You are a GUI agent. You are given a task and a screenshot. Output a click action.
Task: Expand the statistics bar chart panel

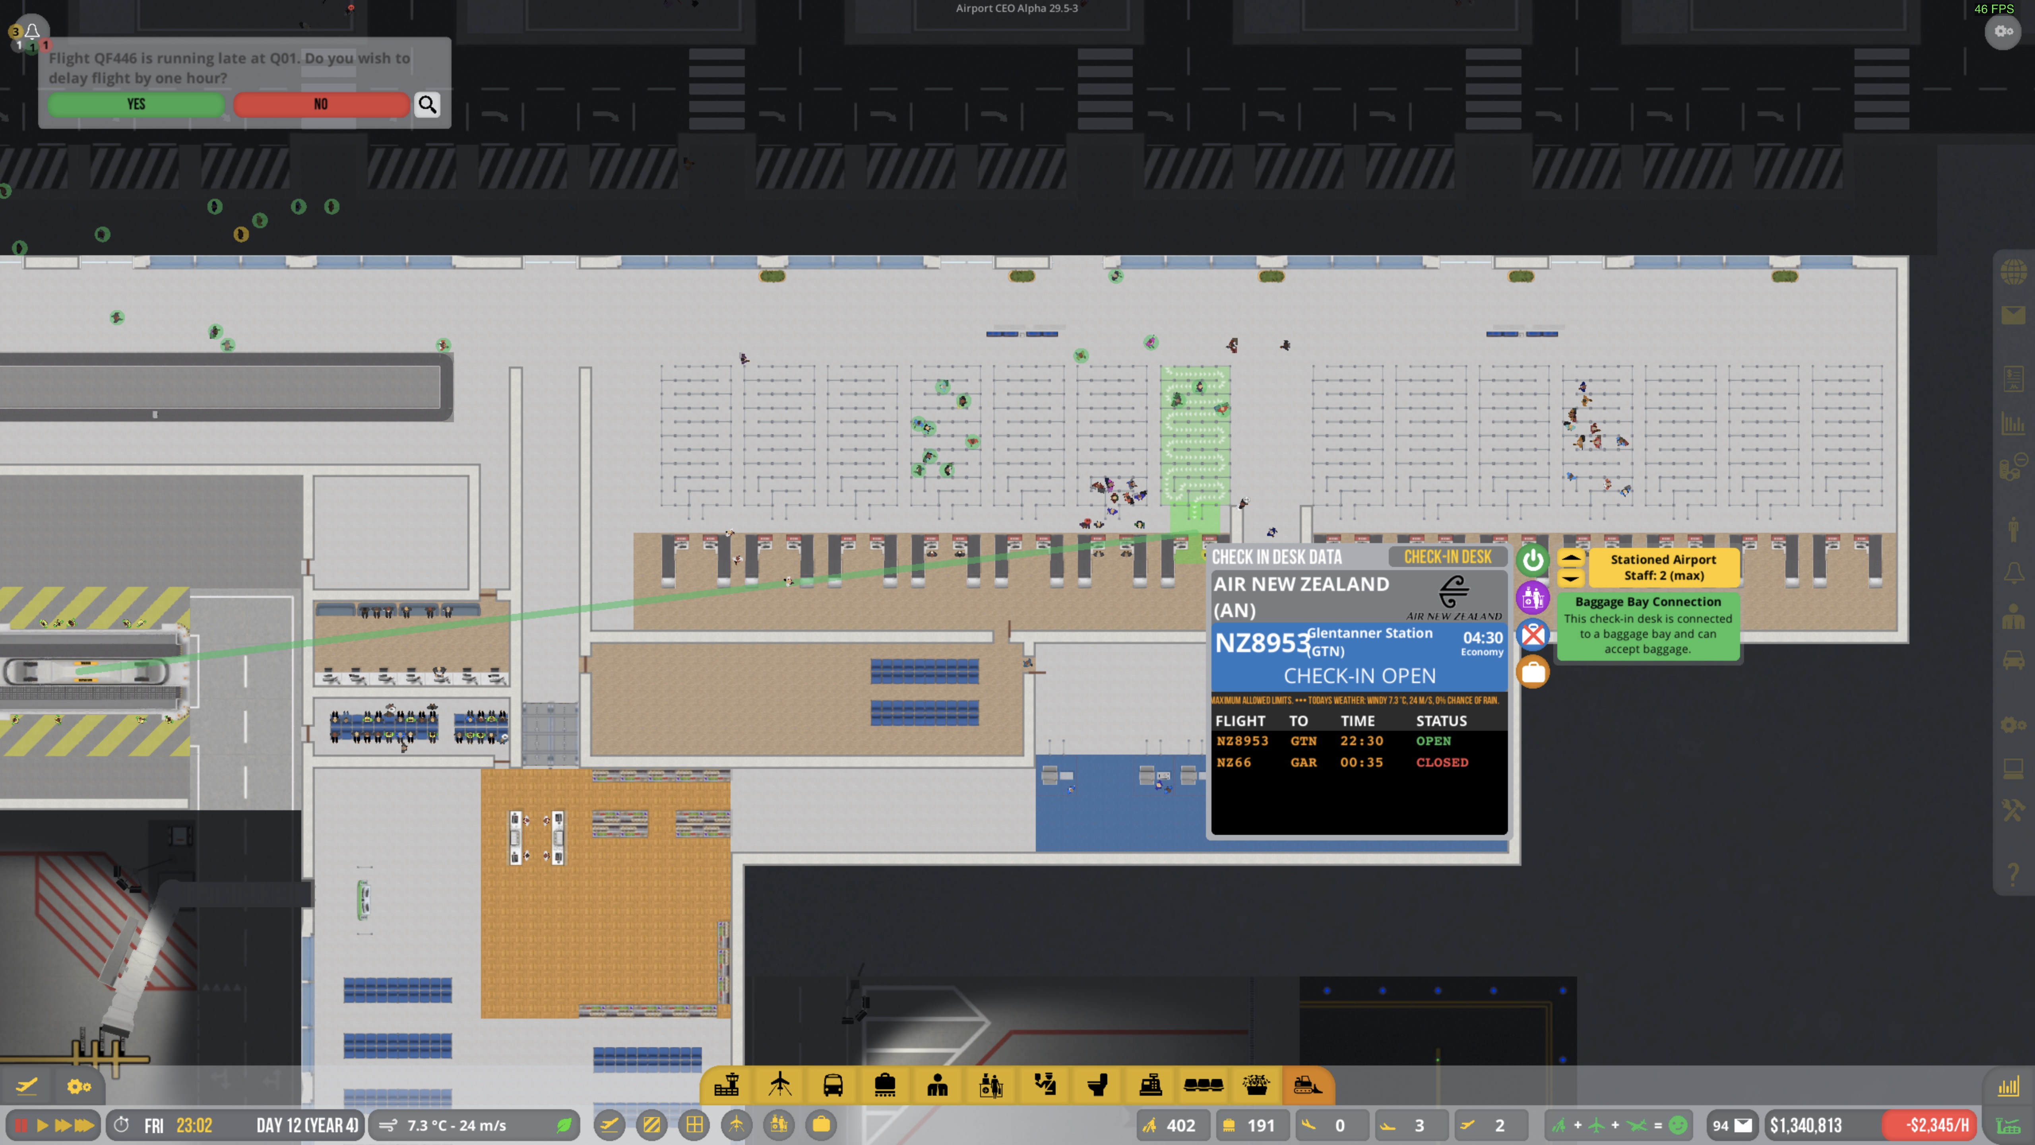coord(2008,1087)
